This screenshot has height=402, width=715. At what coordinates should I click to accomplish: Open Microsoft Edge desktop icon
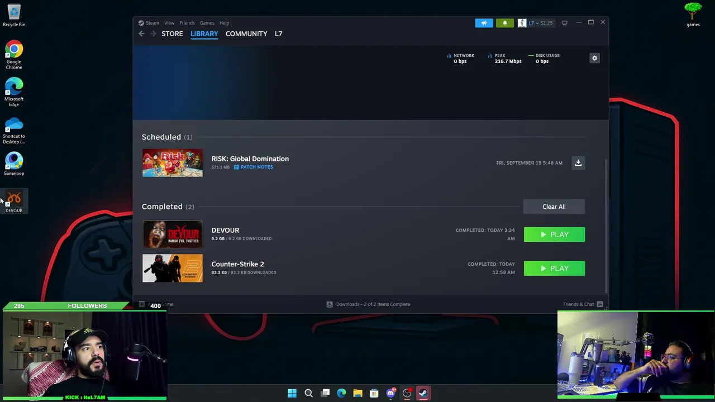14,93
